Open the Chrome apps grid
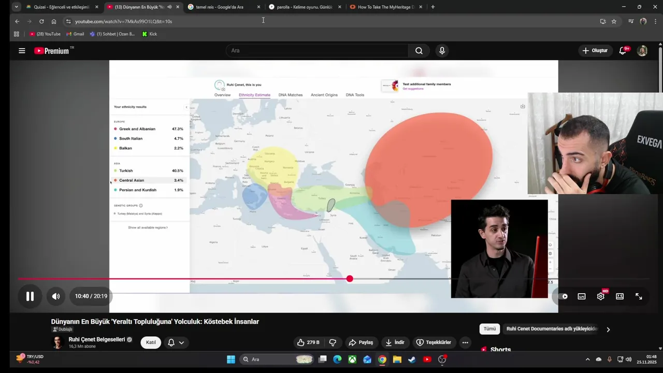Viewport: 663px width, 373px height. coord(16,34)
